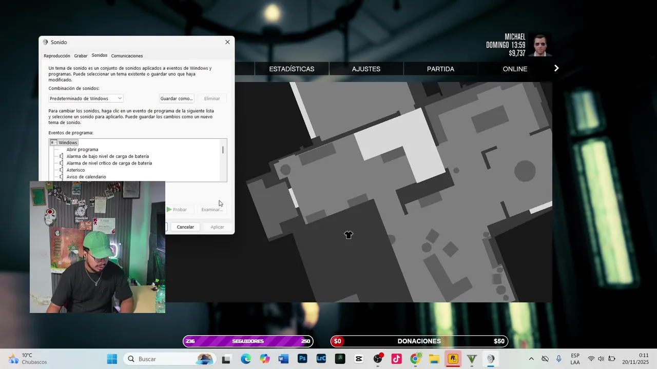Open the PARTIDA game menu tab
Viewport: 657px width, 369px height.
[x=440, y=69]
